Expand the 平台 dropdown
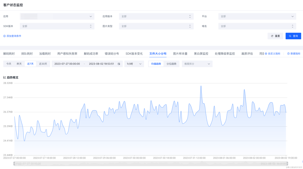This screenshot has width=303, height=169. (257, 17)
